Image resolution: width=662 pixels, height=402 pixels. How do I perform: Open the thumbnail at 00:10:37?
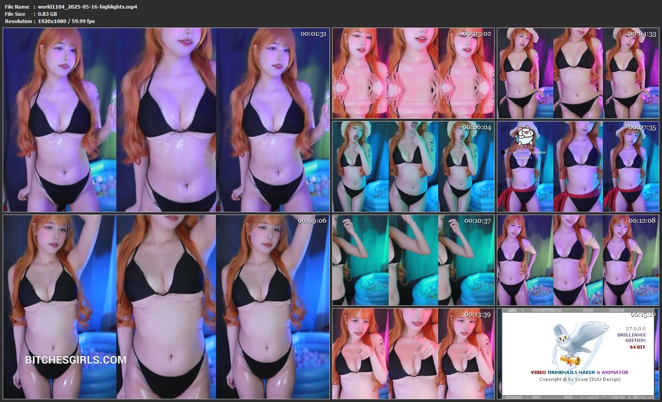pyautogui.click(x=413, y=260)
